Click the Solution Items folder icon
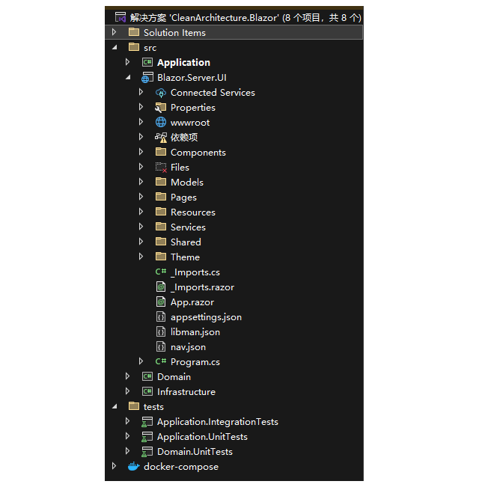 [134, 32]
